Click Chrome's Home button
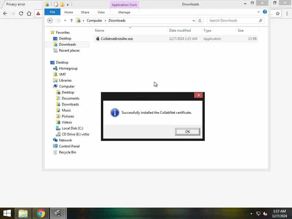The width and height of the screenshot is (292, 219). point(29,13)
